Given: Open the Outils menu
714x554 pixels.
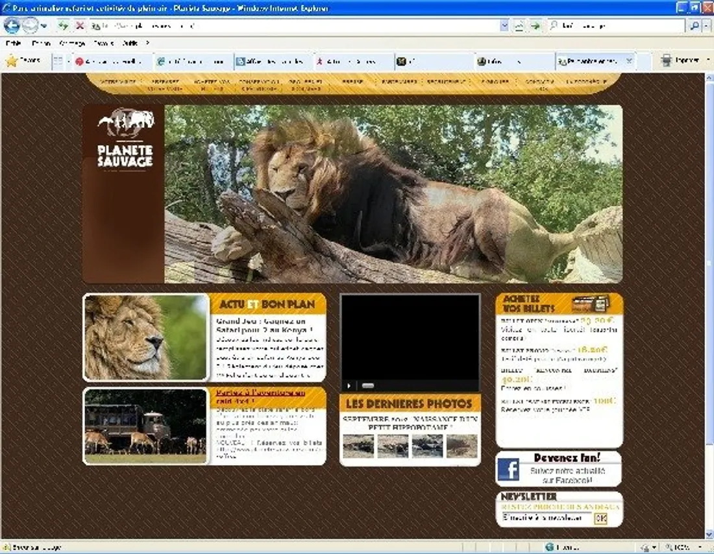Looking at the screenshot, I should pyautogui.click(x=130, y=43).
